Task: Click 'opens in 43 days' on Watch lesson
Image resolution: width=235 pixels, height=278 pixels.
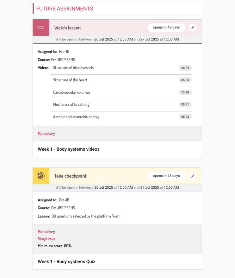Action: coord(166,28)
